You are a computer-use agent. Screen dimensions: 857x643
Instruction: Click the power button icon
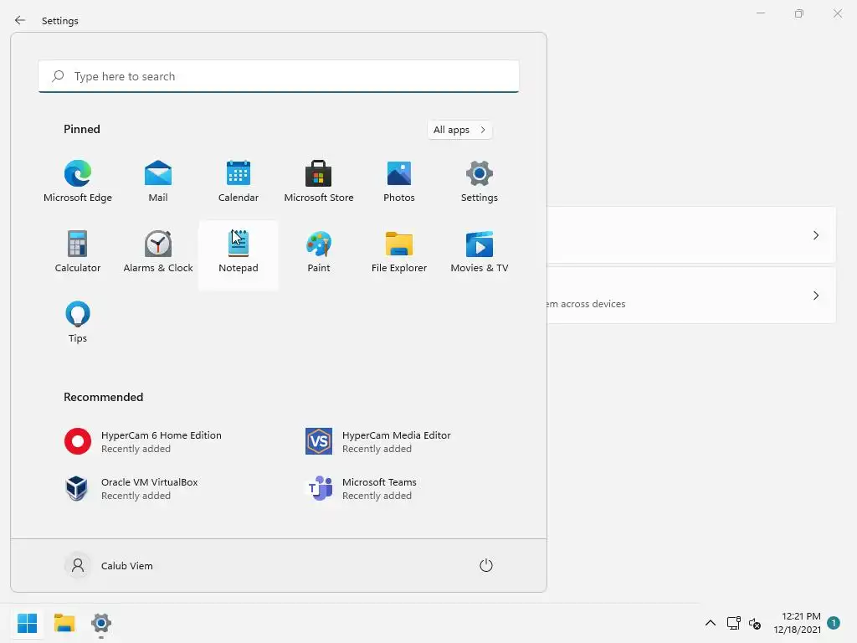[486, 565]
